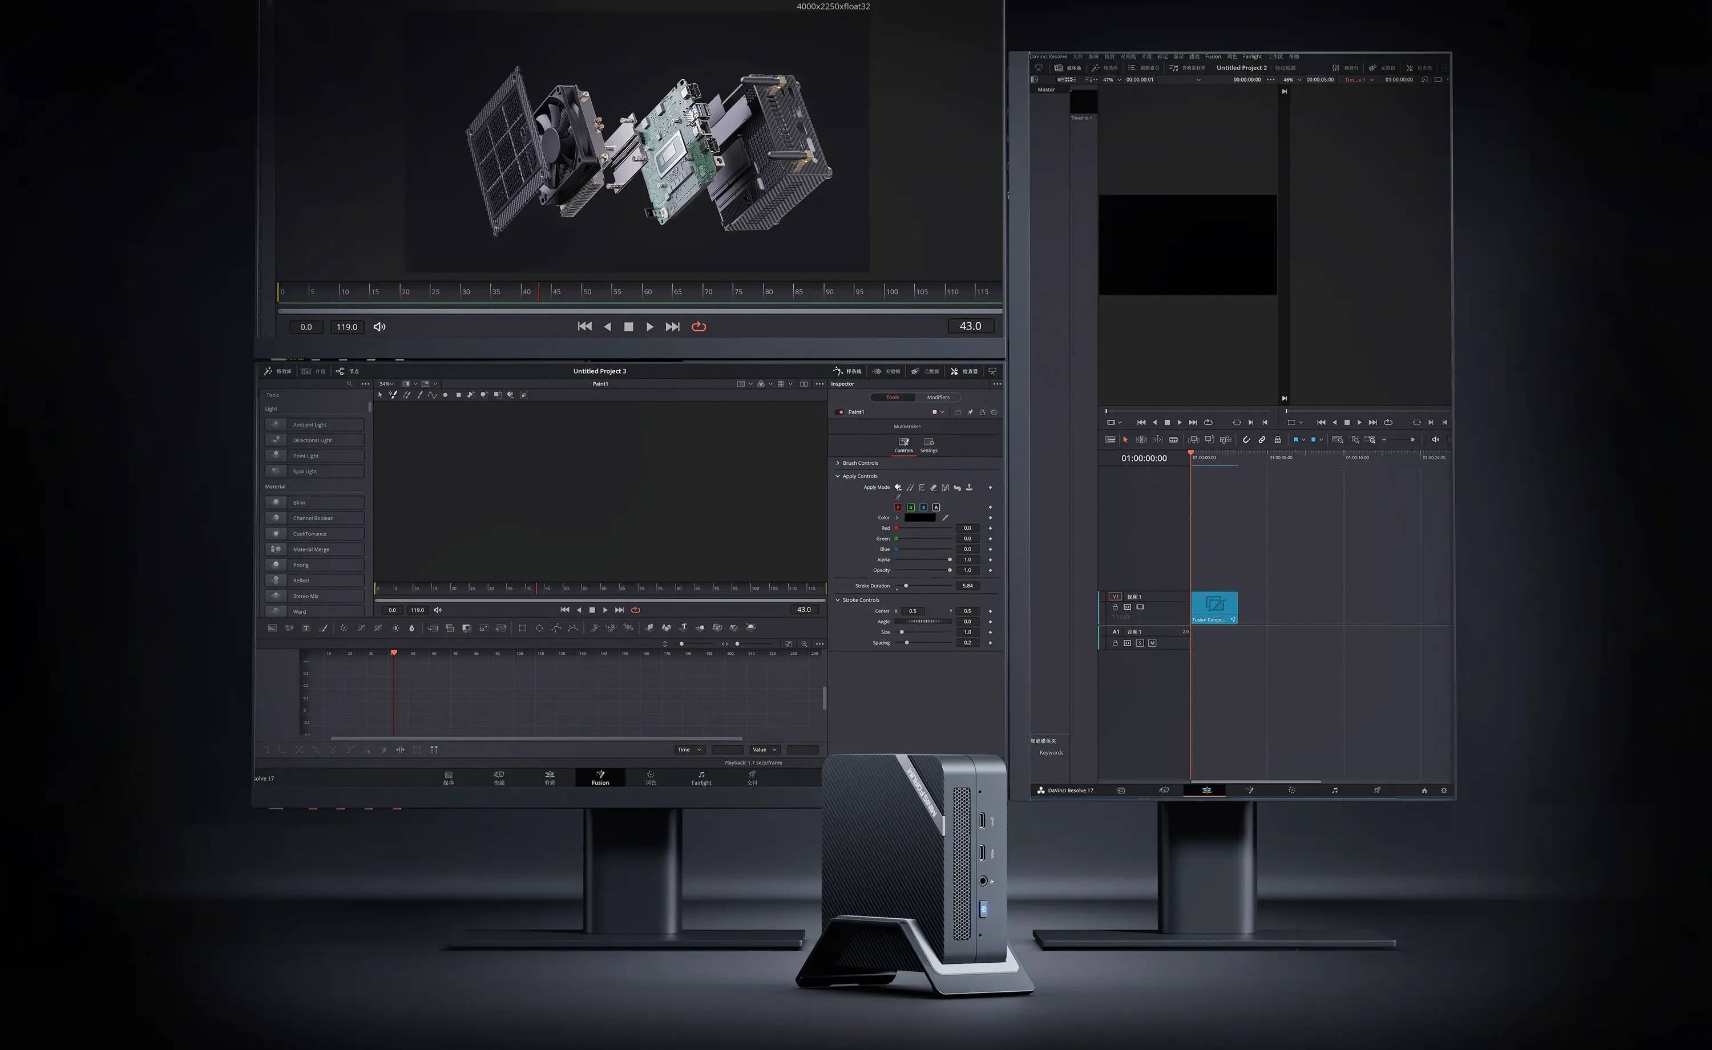Toggle the Paint1 enable switch
Screen dimensions: 1712x1050
tap(841, 412)
